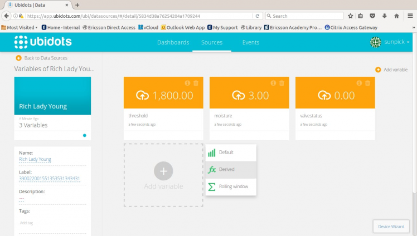Viewport: 417px width, 236px height.
Task: Open the browser bookmarks list icon
Action: pos(360,16)
